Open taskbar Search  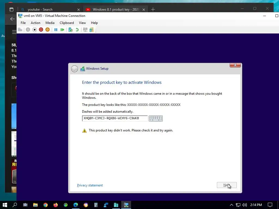(x=15, y=205)
